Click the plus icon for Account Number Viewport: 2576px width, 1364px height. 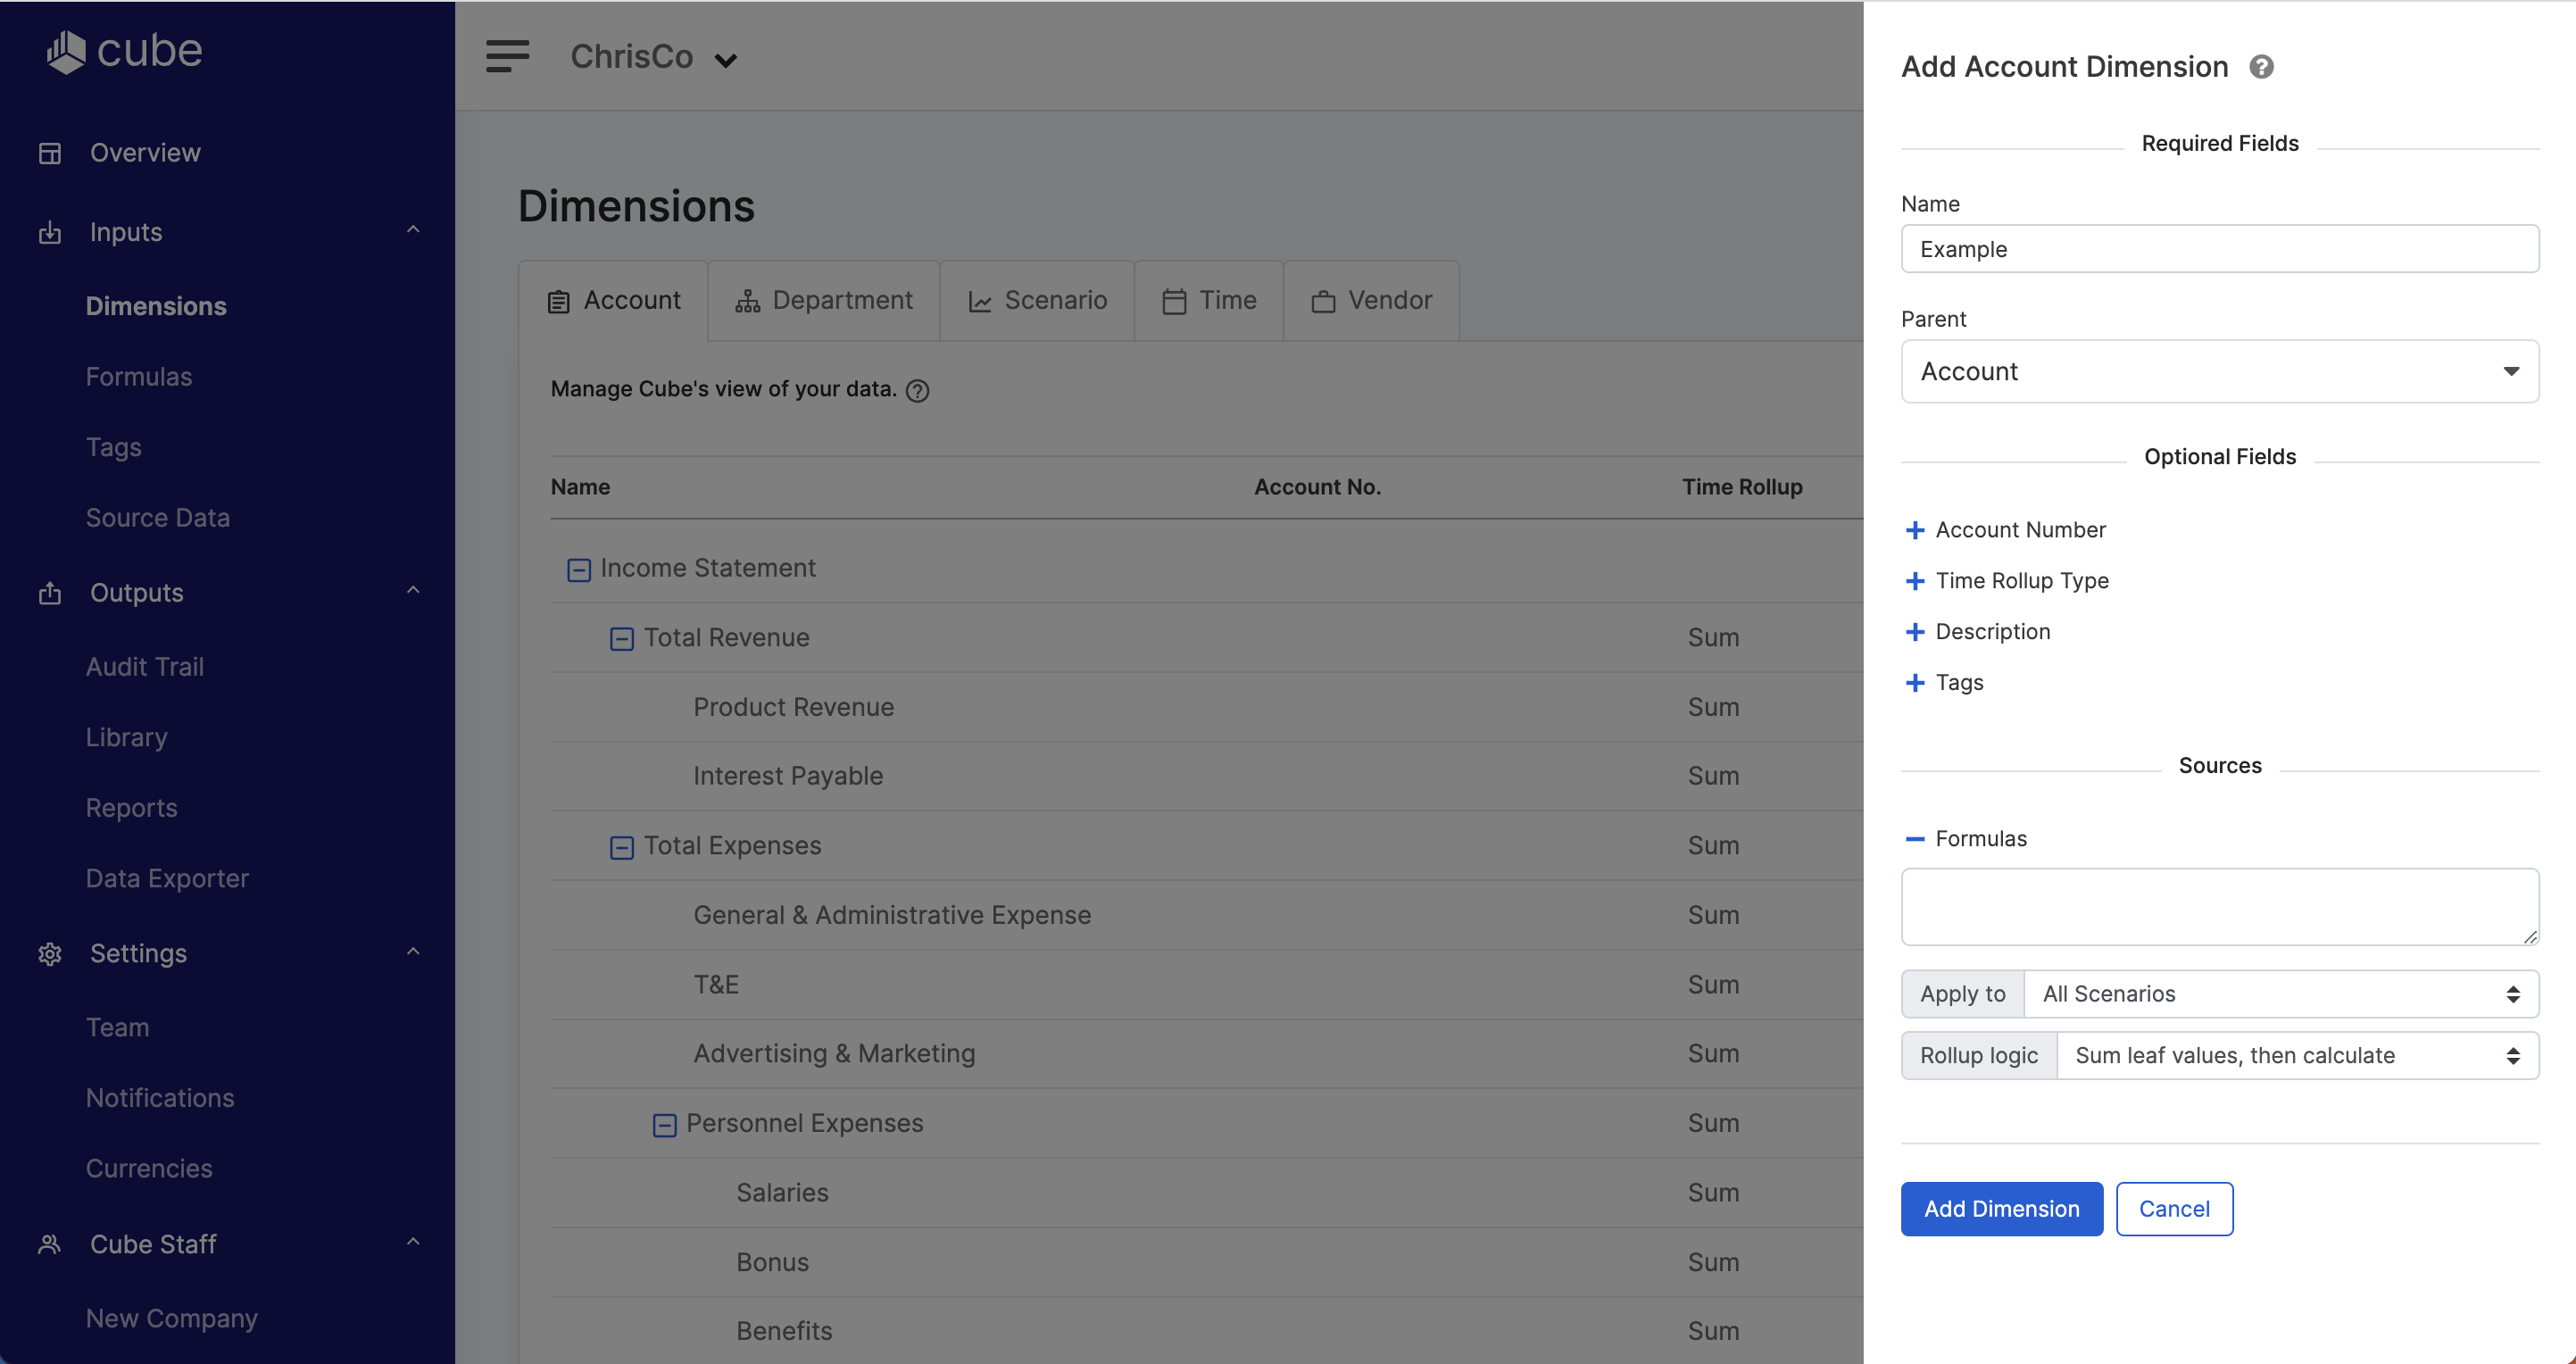point(1914,530)
